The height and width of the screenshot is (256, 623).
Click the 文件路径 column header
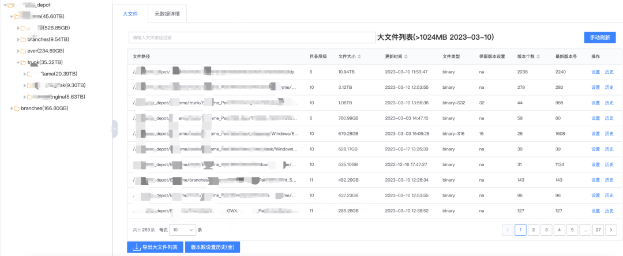[141, 57]
